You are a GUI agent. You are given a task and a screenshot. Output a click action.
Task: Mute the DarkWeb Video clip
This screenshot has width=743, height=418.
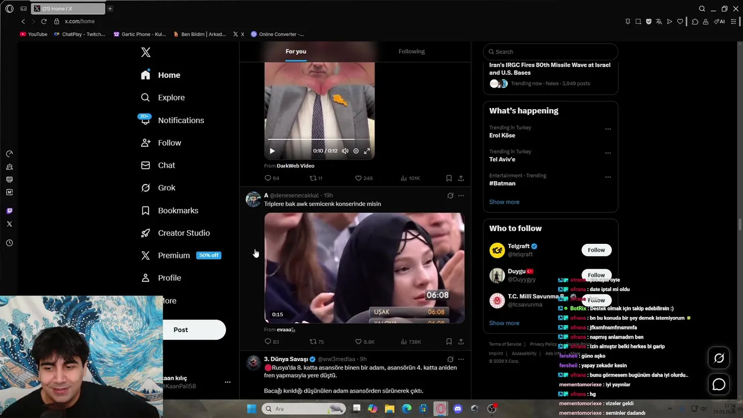click(345, 151)
